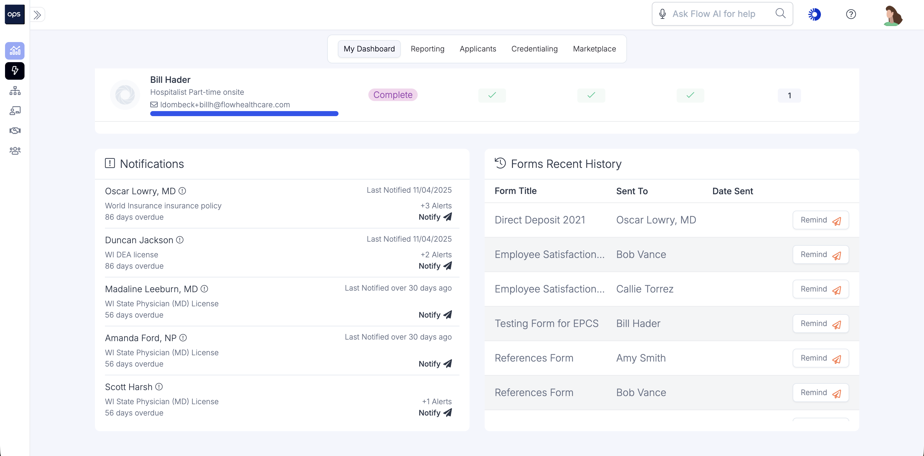
Task: Open the help question mark icon
Action: tap(851, 14)
